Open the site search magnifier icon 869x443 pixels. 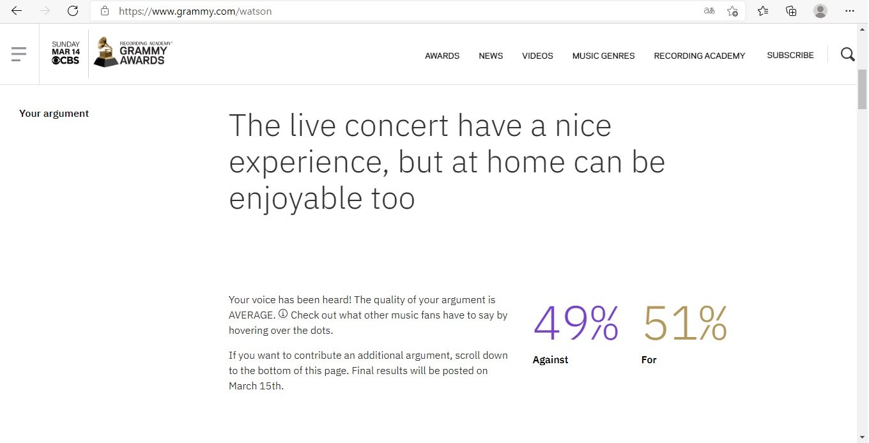pyautogui.click(x=848, y=55)
